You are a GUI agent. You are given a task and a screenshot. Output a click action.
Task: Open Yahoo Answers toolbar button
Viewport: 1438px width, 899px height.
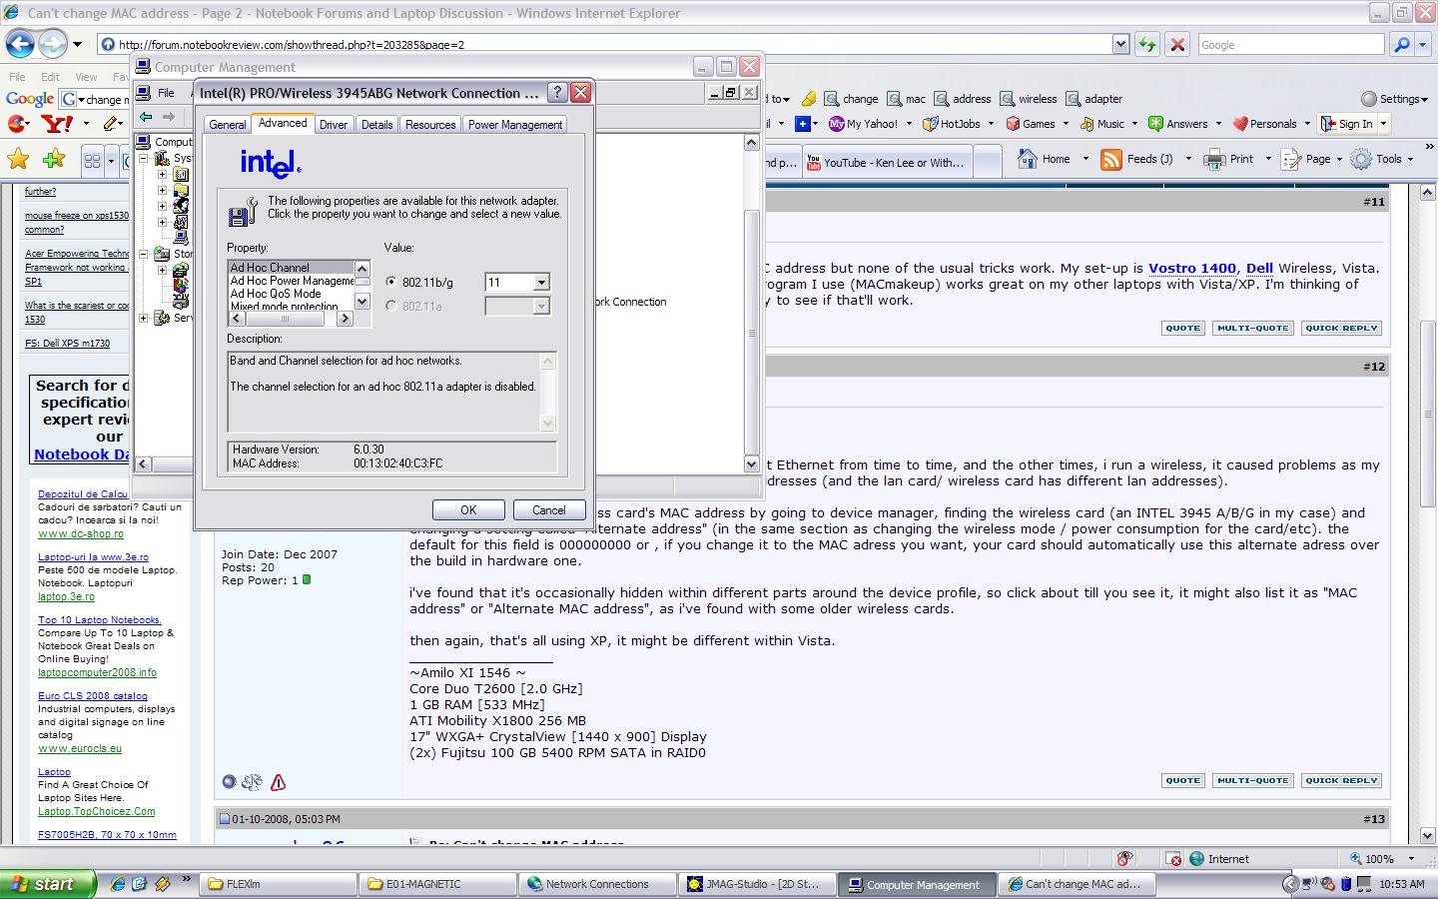coord(1178,124)
